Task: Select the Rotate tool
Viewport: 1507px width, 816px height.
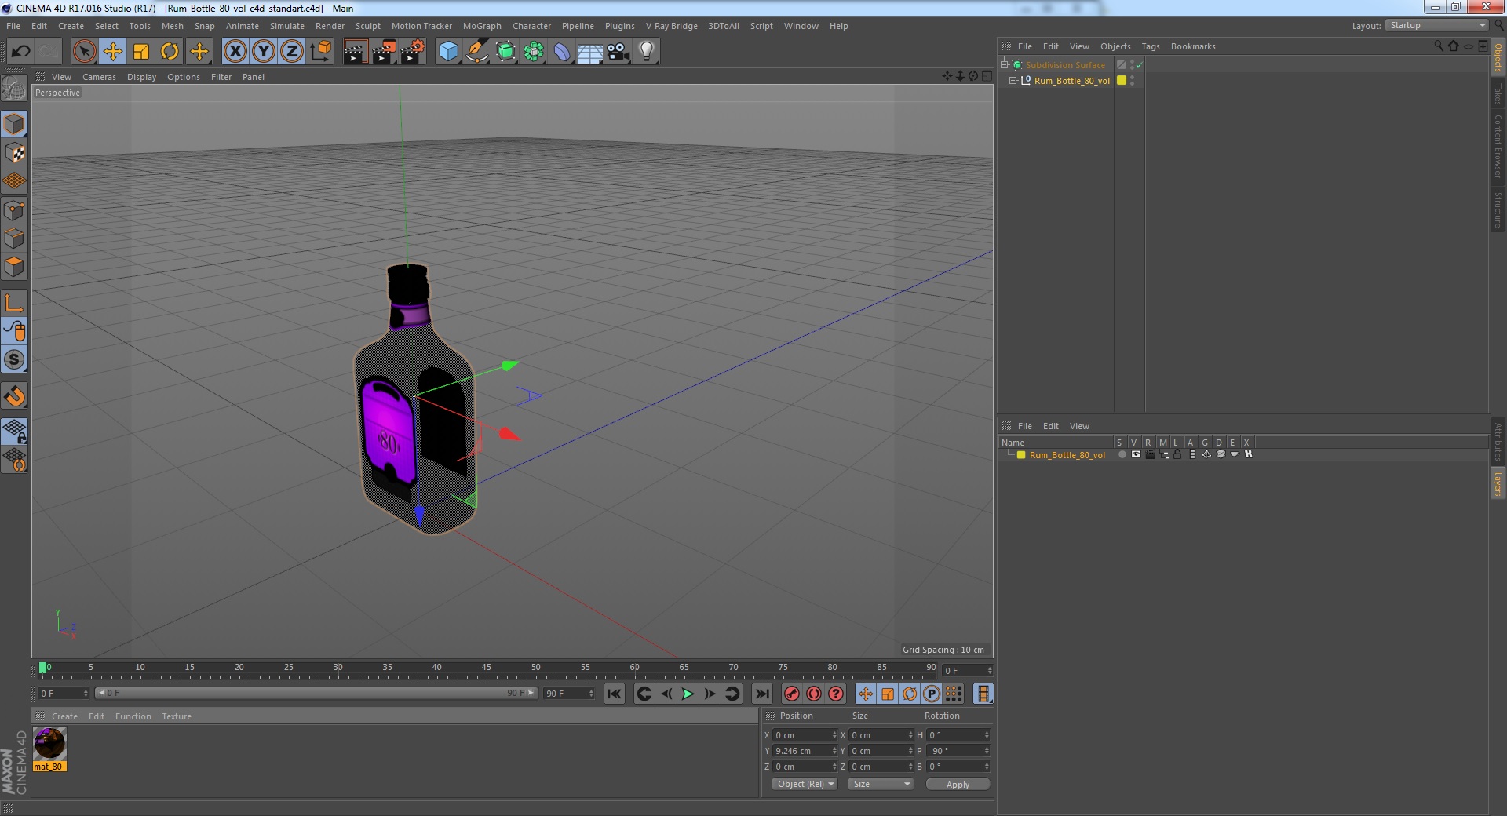Action: coord(170,52)
